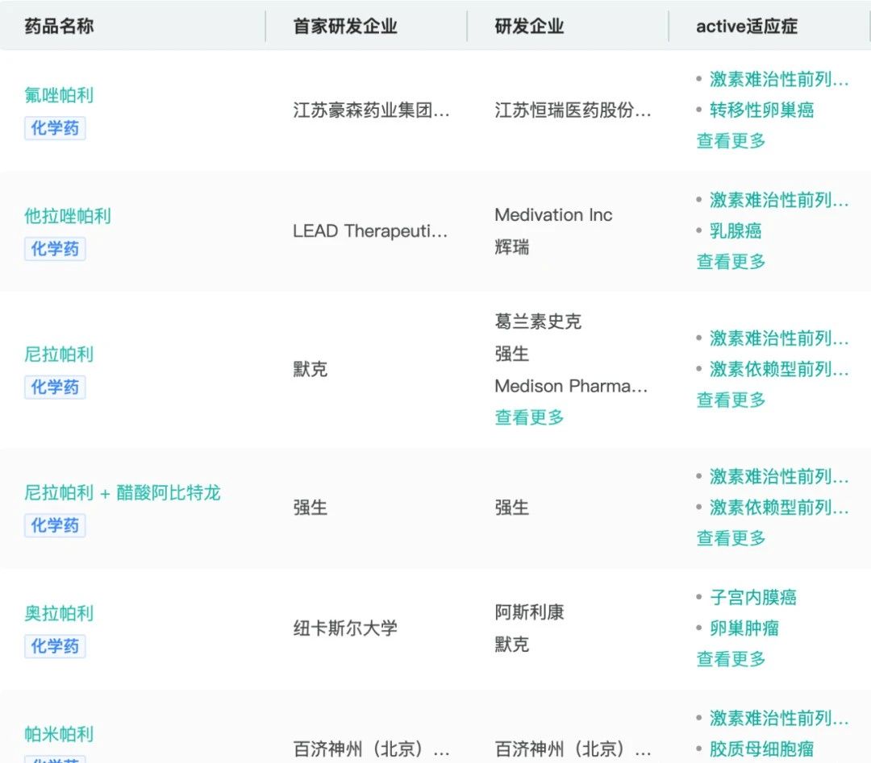Click 默克 in 奥拉帕利 row
The height and width of the screenshot is (763, 871).
pyautogui.click(x=512, y=645)
